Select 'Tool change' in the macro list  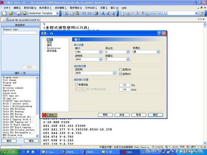coord(9,80)
